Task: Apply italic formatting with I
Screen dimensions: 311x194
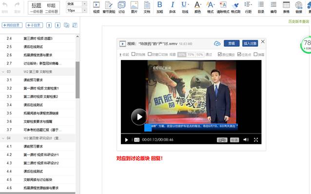Action: point(173,7)
